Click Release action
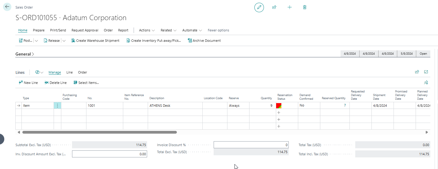This screenshot has width=438, height=169. pos(51,41)
